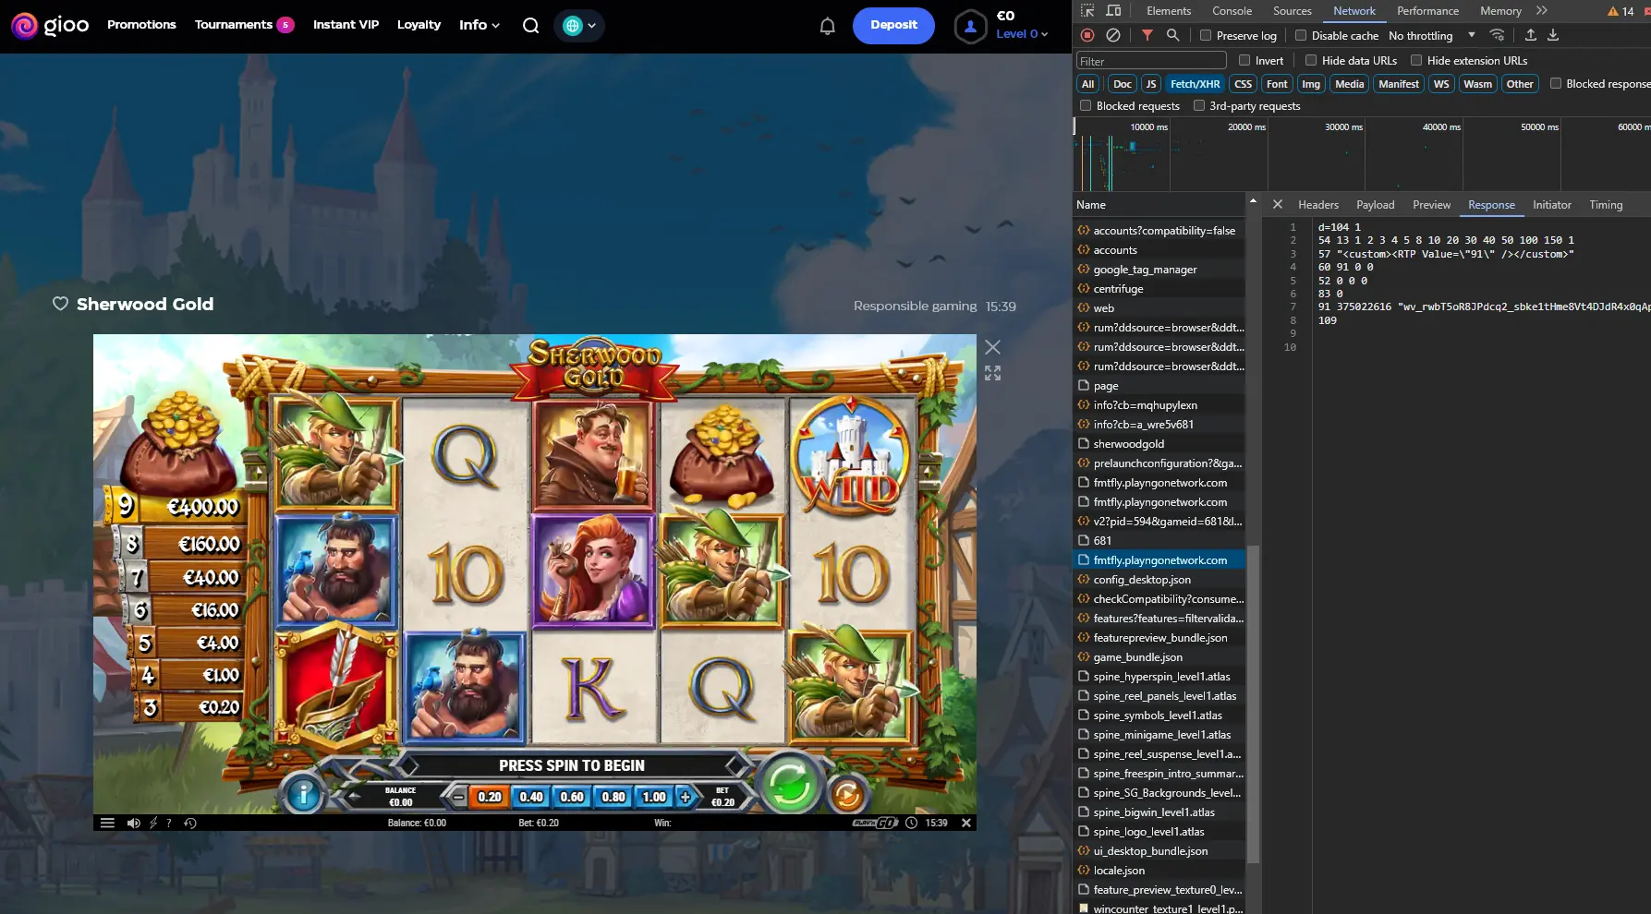Image resolution: width=1651 pixels, height=914 pixels.
Task: Select the 0.60 bet value
Action: 572,797
